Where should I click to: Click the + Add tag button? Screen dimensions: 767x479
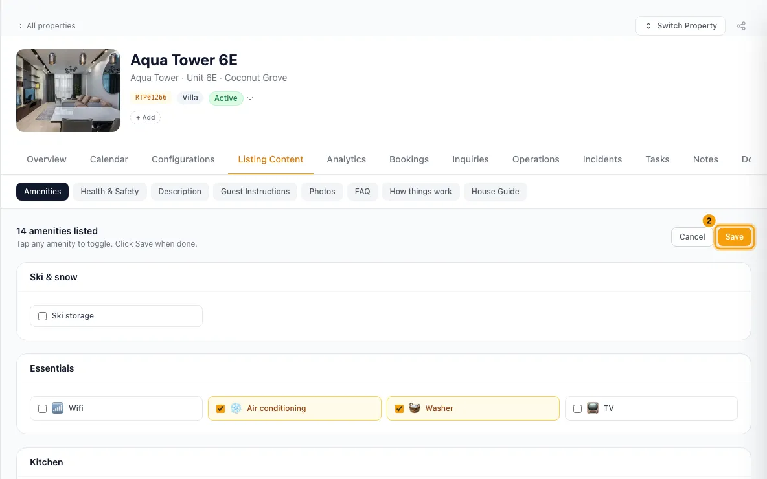(x=145, y=117)
